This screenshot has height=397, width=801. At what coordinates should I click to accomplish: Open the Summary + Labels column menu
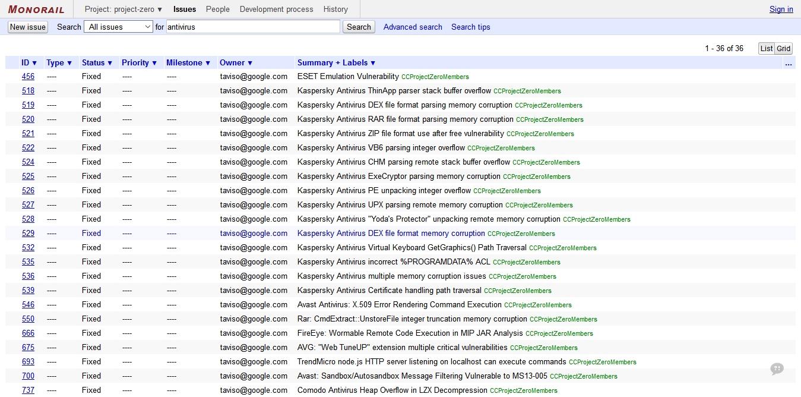[x=337, y=63]
